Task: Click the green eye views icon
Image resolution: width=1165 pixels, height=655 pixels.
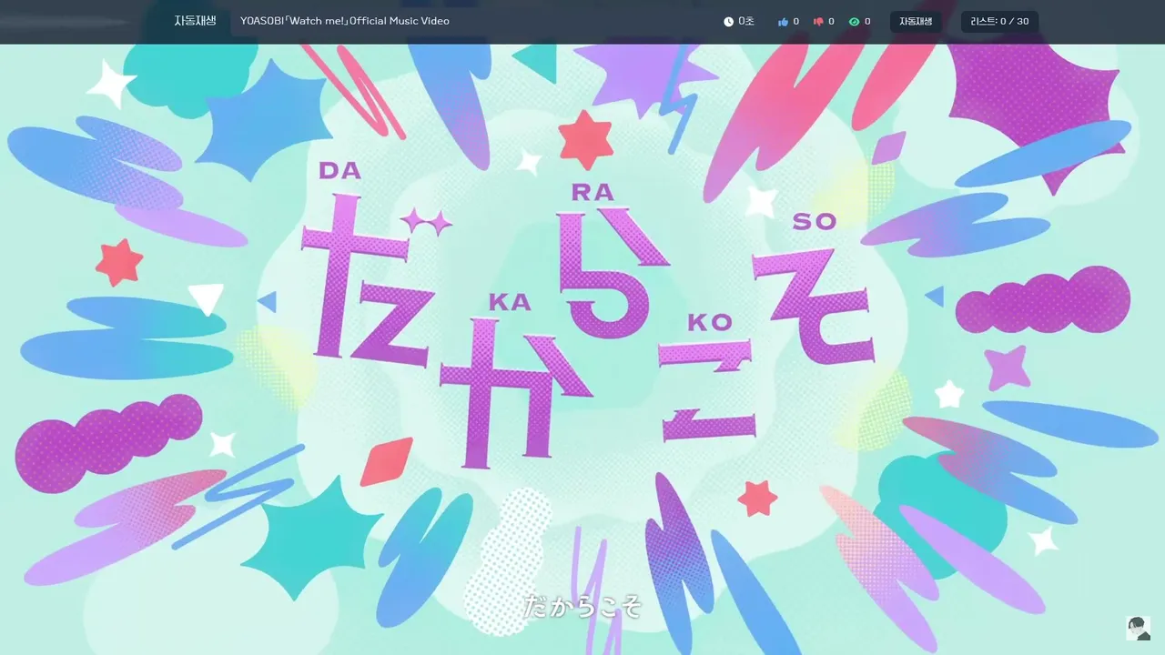Action: (854, 22)
